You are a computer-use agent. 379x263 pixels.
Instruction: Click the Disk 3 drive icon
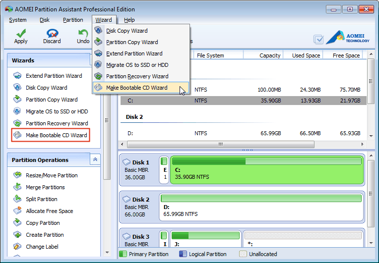coord(126,236)
